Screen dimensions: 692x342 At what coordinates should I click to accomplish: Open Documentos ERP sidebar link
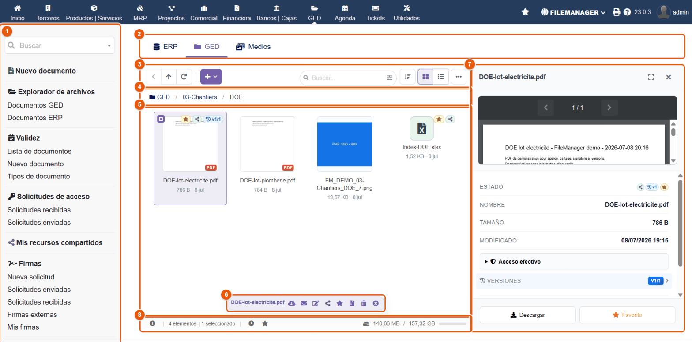(x=35, y=118)
